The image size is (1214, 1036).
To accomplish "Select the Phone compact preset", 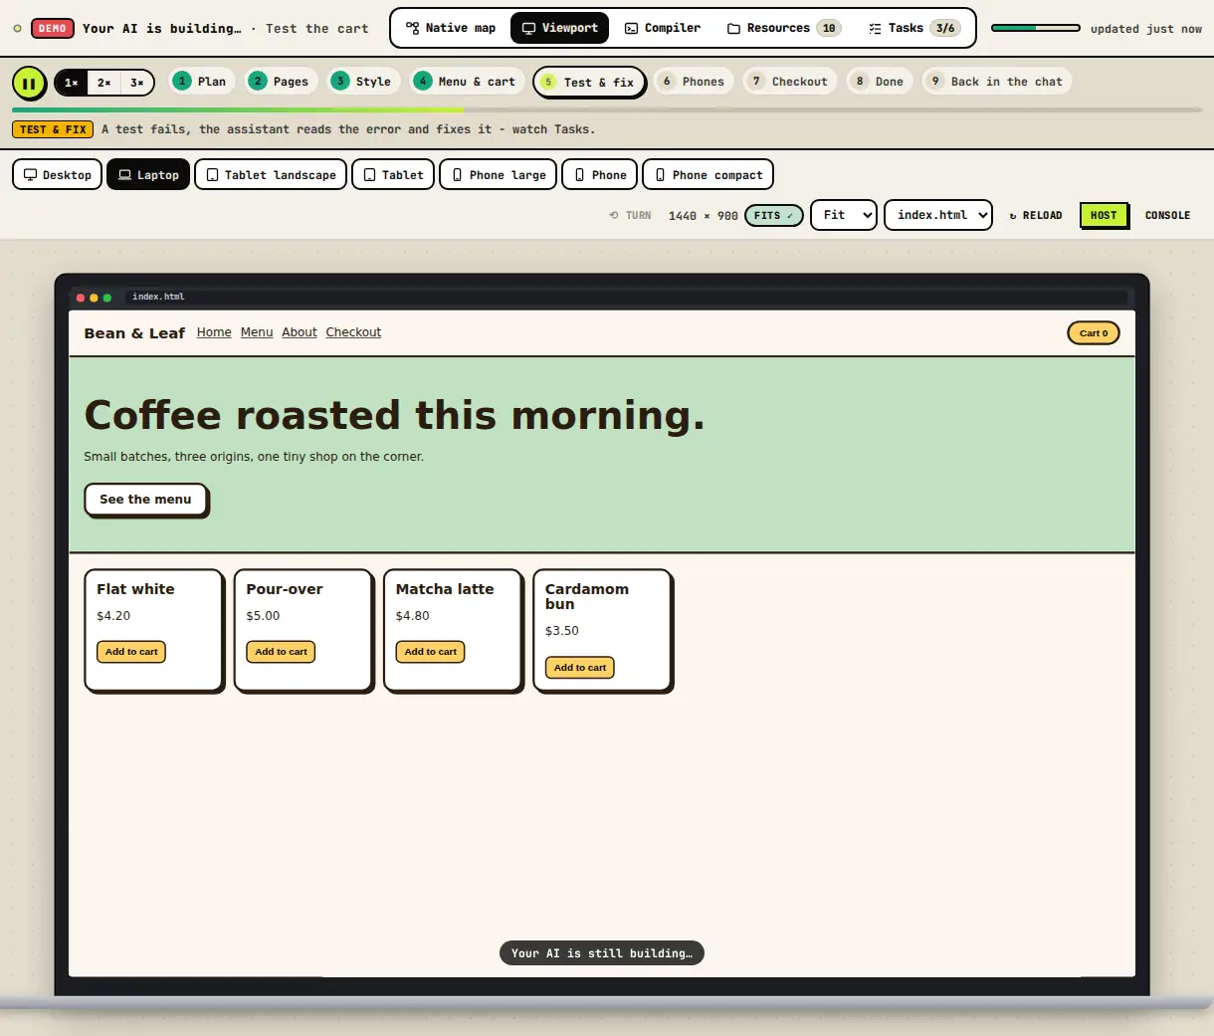I will [708, 174].
